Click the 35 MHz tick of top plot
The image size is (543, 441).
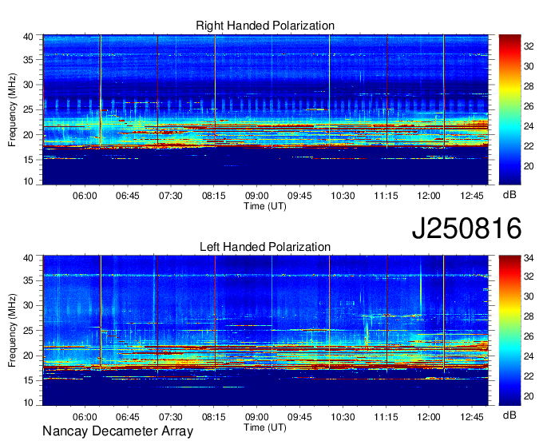[x=28, y=60]
